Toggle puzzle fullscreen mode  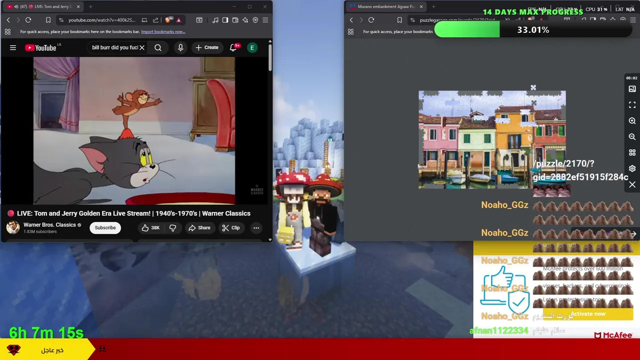[x=632, y=105]
